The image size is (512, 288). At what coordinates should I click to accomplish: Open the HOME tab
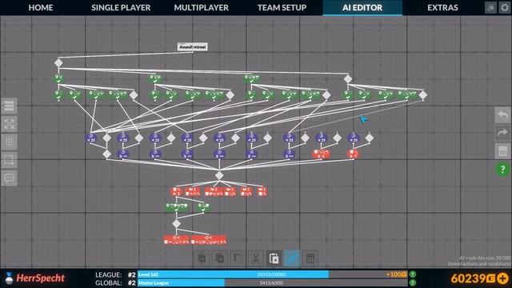pos(41,7)
